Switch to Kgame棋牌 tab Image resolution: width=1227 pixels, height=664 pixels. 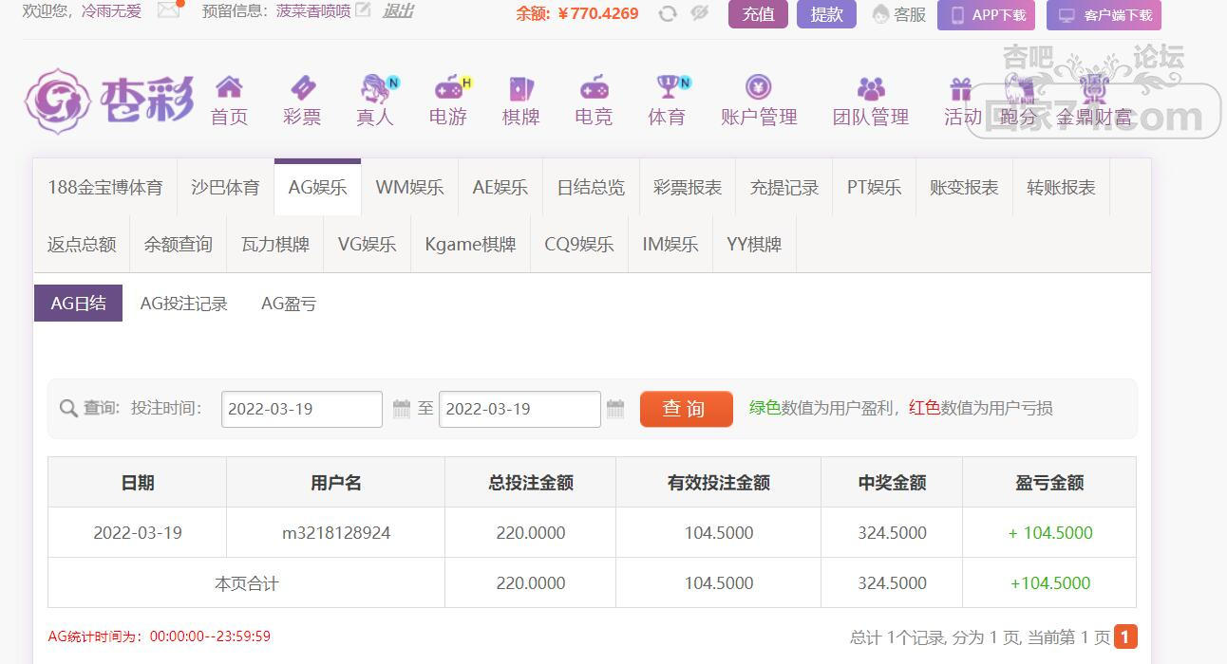coord(470,245)
